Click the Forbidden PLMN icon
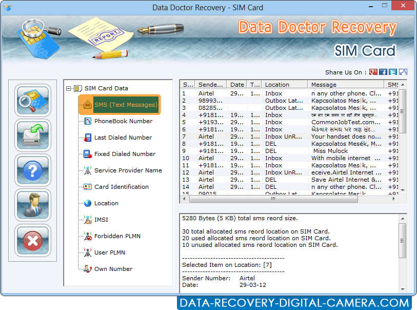Viewport: 417px width, 310px height. pyautogui.click(x=88, y=236)
